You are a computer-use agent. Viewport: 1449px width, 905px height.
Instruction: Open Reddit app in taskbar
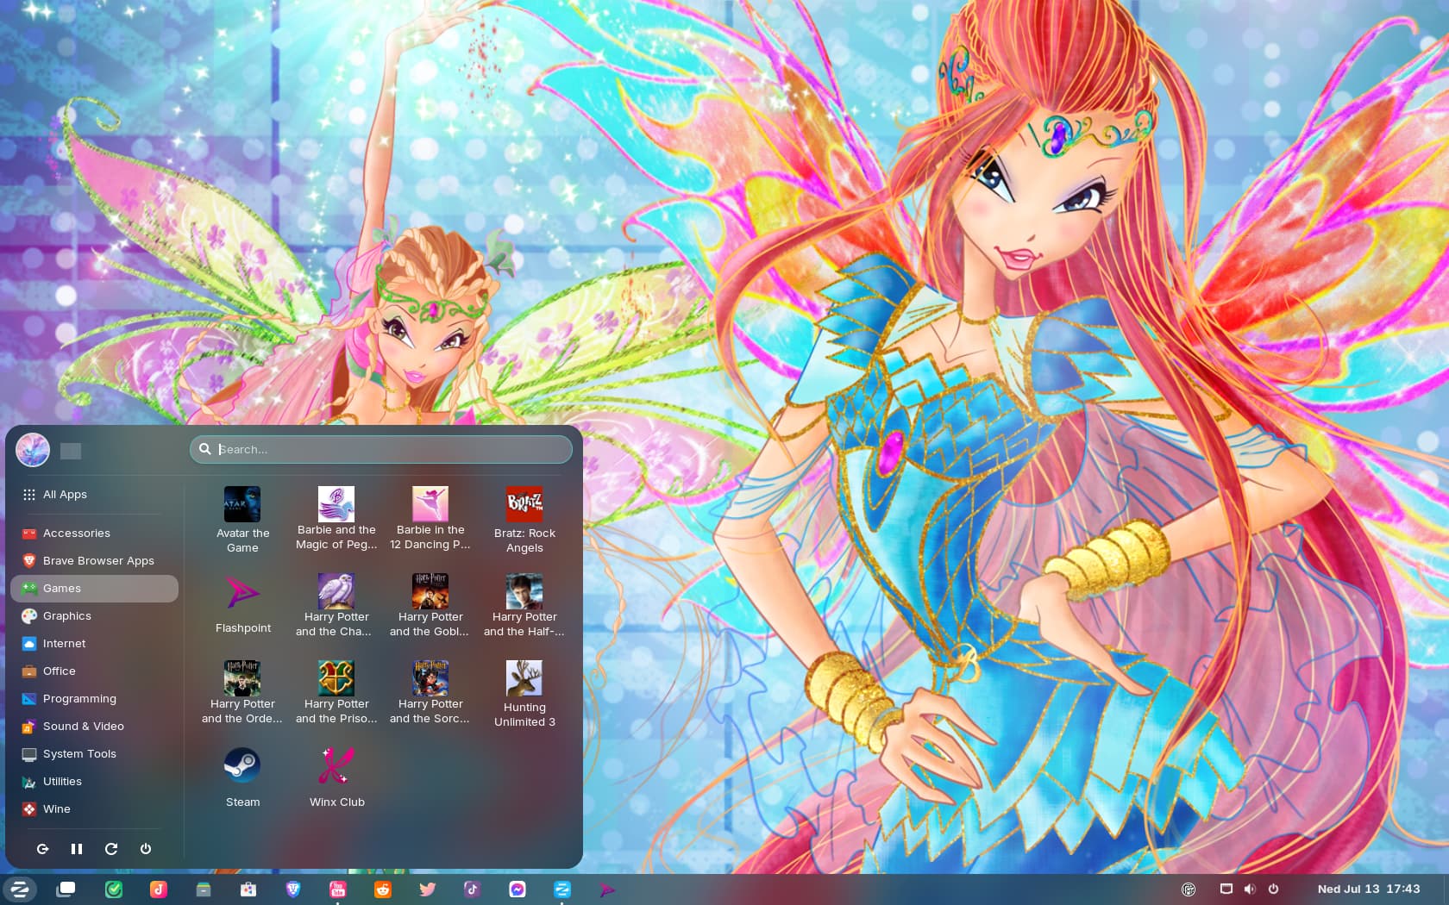pyautogui.click(x=383, y=889)
